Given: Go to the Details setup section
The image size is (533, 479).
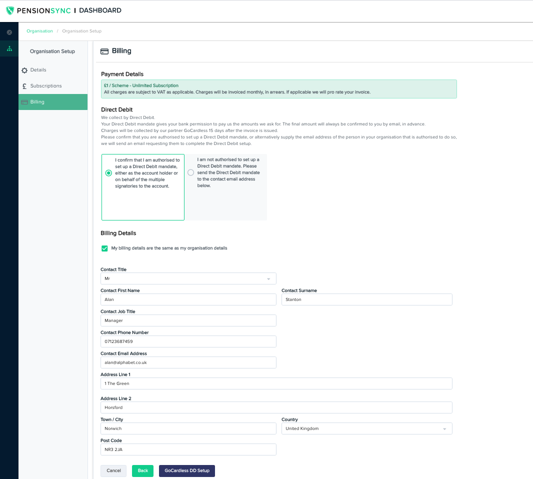Looking at the screenshot, I should pos(38,70).
